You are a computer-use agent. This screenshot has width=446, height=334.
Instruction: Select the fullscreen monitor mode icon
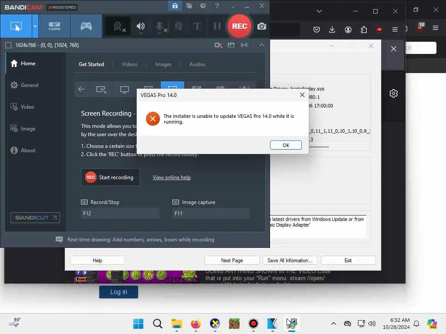[124, 90]
